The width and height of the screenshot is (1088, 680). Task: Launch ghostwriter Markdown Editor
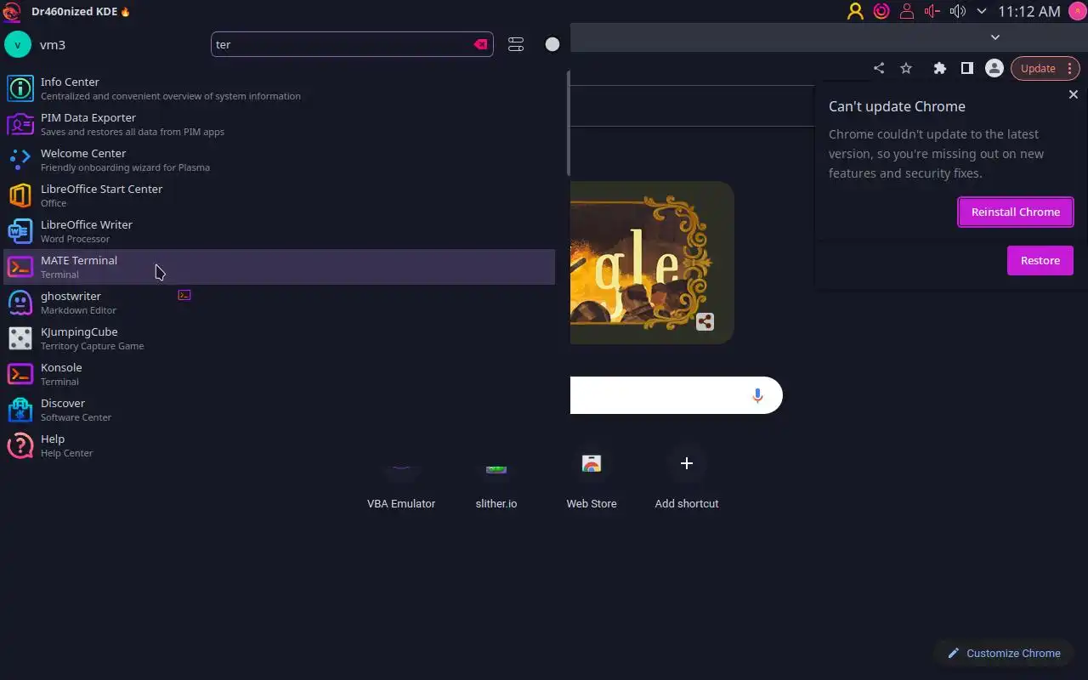coord(280,303)
